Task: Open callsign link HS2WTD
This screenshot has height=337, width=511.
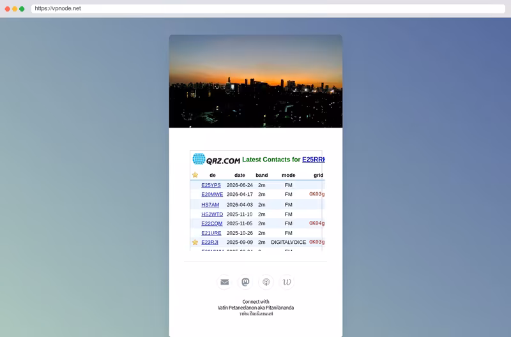Action: tap(212, 214)
